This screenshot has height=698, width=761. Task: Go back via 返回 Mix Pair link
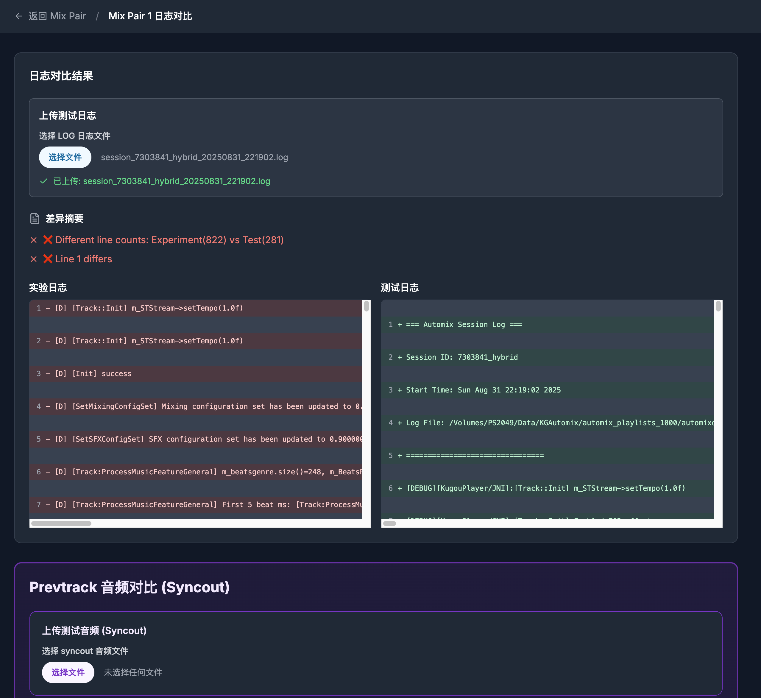[x=57, y=16]
